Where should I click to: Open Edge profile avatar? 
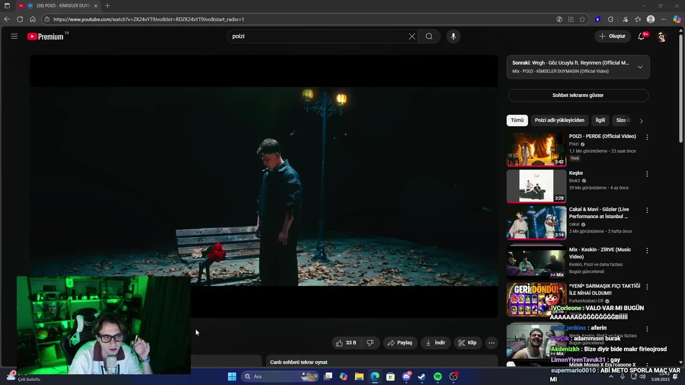651,19
